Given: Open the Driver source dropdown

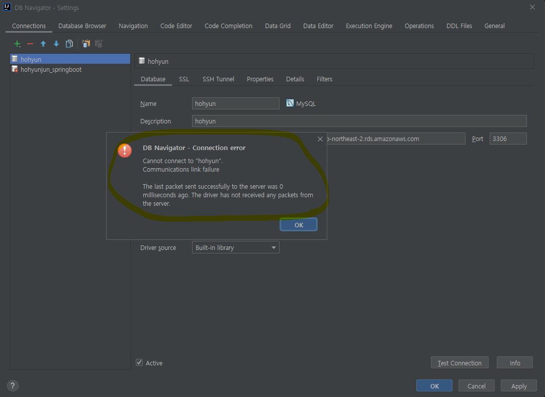Looking at the screenshot, I should (236, 247).
